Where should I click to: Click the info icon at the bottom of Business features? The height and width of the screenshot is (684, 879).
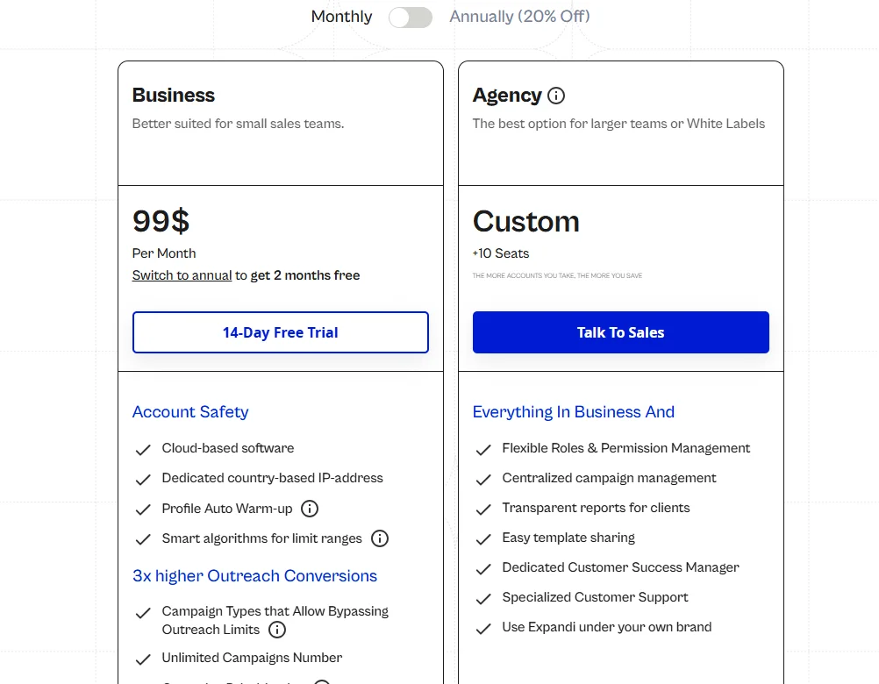322,680
